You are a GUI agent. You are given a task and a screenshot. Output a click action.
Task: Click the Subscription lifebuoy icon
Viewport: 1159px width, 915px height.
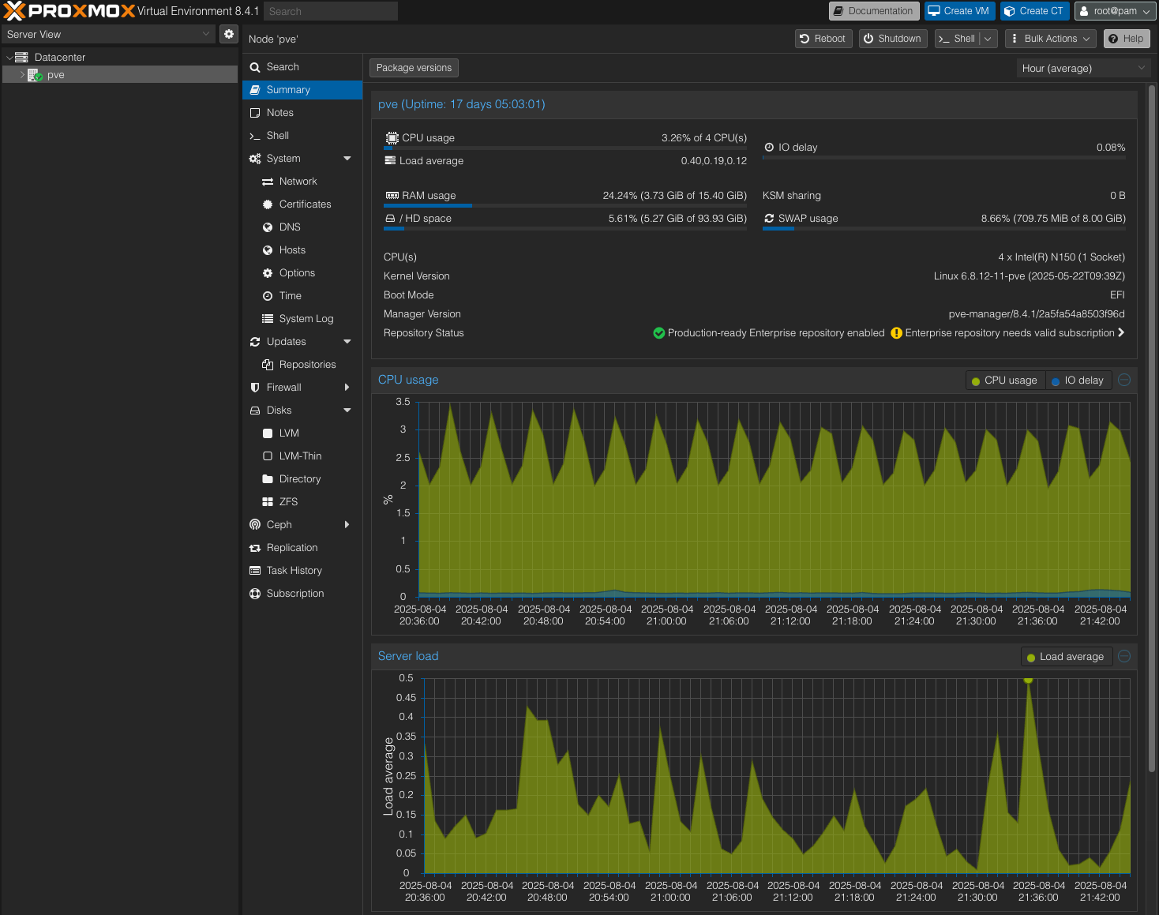click(x=255, y=594)
